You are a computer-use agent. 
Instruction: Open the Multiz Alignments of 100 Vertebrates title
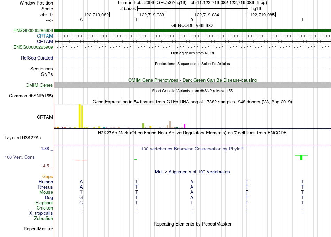(x=192, y=172)
